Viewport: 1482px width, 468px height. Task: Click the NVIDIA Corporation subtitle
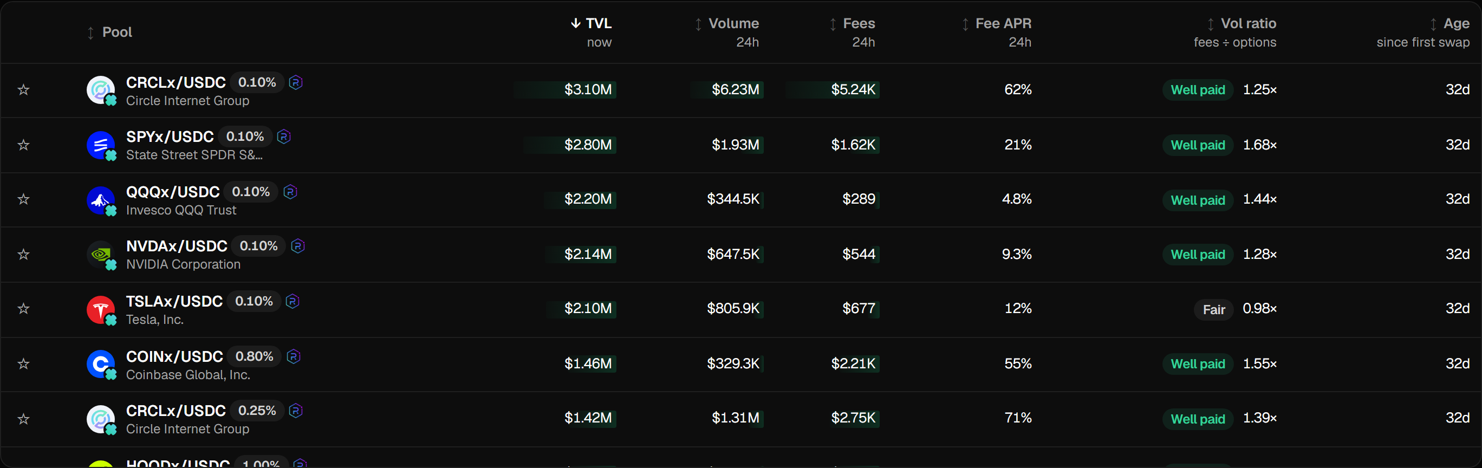click(184, 265)
